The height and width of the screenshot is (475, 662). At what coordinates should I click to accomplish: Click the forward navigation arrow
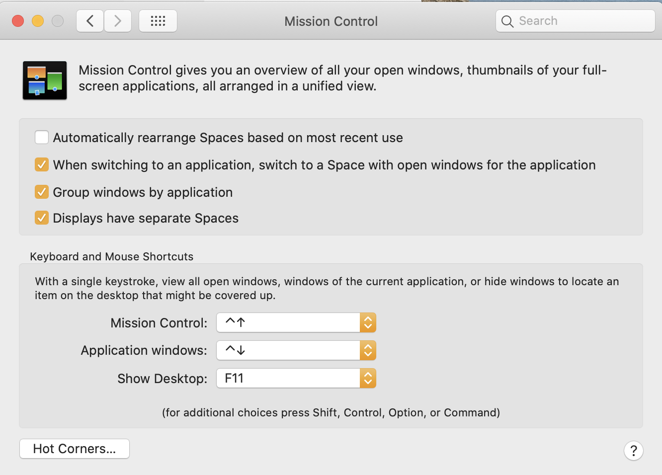[x=118, y=21]
